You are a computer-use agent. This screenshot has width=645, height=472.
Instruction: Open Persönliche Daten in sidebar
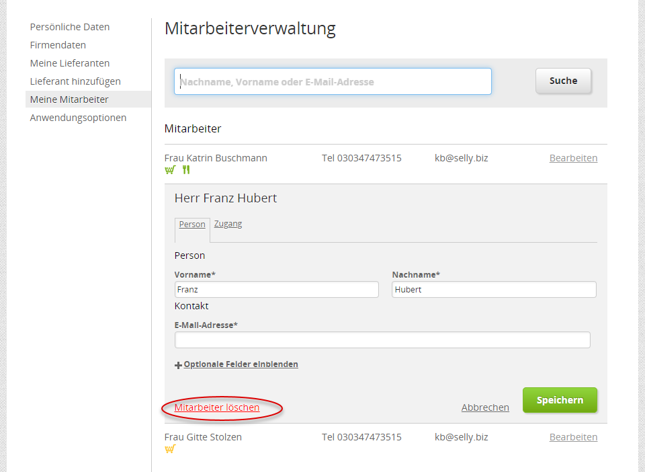click(70, 27)
